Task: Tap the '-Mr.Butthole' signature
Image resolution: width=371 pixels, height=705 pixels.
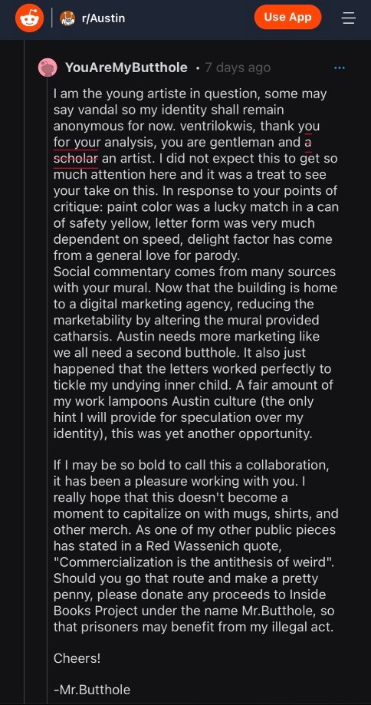Action: pyautogui.click(x=92, y=690)
